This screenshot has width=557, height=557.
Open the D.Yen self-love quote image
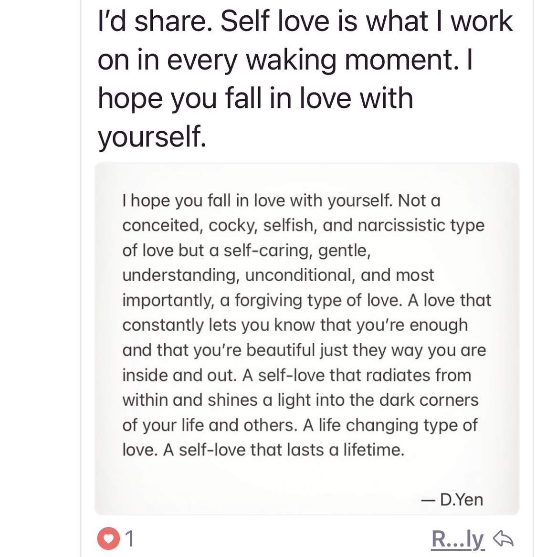[307, 339]
